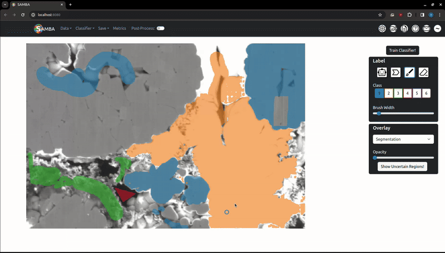445x253 pixels.
Task: Select the smart segment labelling tool
Action: pyautogui.click(x=382, y=72)
